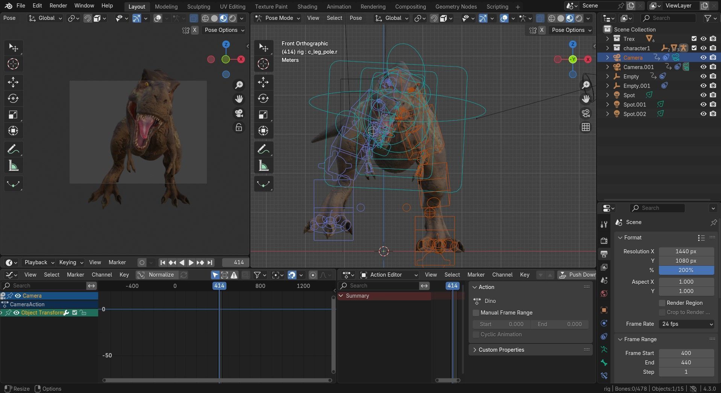The image size is (721, 393).
Task: Open the Keying menu in timeline
Action: (71, 262)
